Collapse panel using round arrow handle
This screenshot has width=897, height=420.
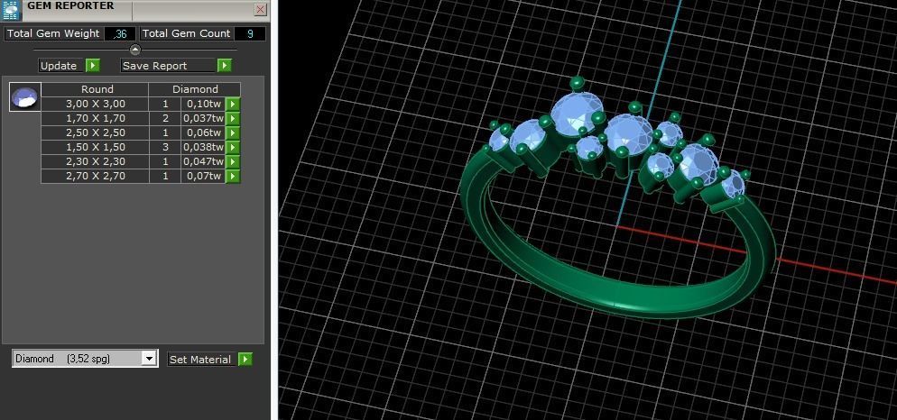point(135,50)
